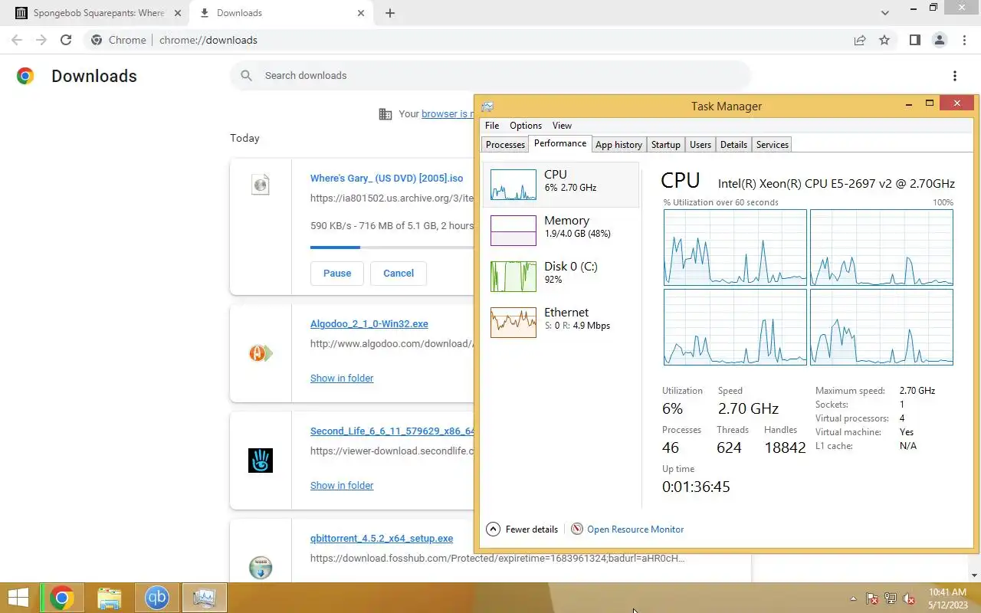Open a new tab with the plus icon

click(x=390, y=13)
